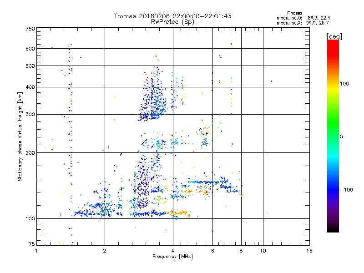
Task: Click the 'Phases' statistics heading
Action: (294, 13)
